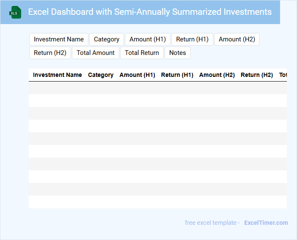Choose the Return (H2) tag button

pos(50,53)
